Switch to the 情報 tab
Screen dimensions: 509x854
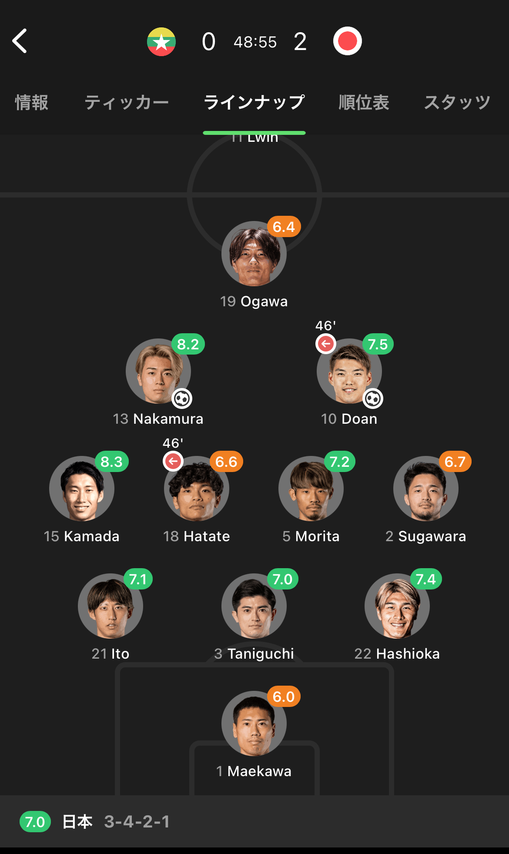tap(32, 103)
